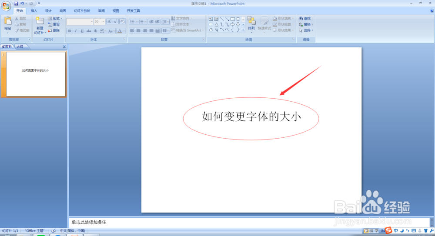The height and width of the screenshot is (236, 435).
Task: Toggle italic formatting
Action: tap(75, 31)
